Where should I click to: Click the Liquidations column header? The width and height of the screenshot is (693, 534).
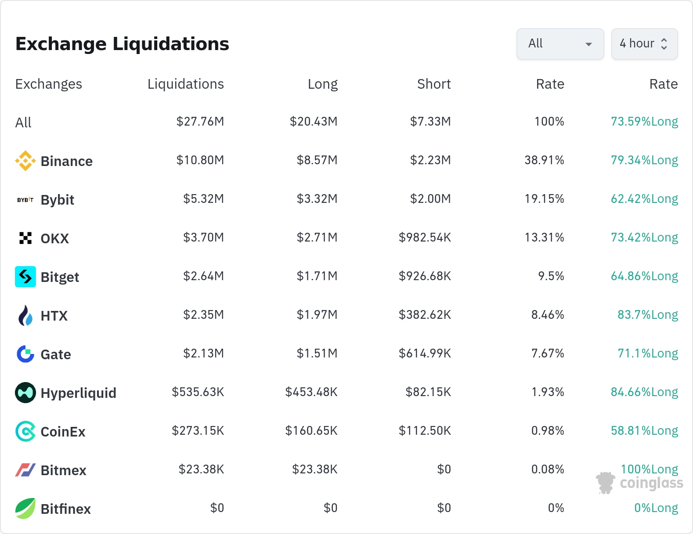pyautogui.click(x=185, y=84)
